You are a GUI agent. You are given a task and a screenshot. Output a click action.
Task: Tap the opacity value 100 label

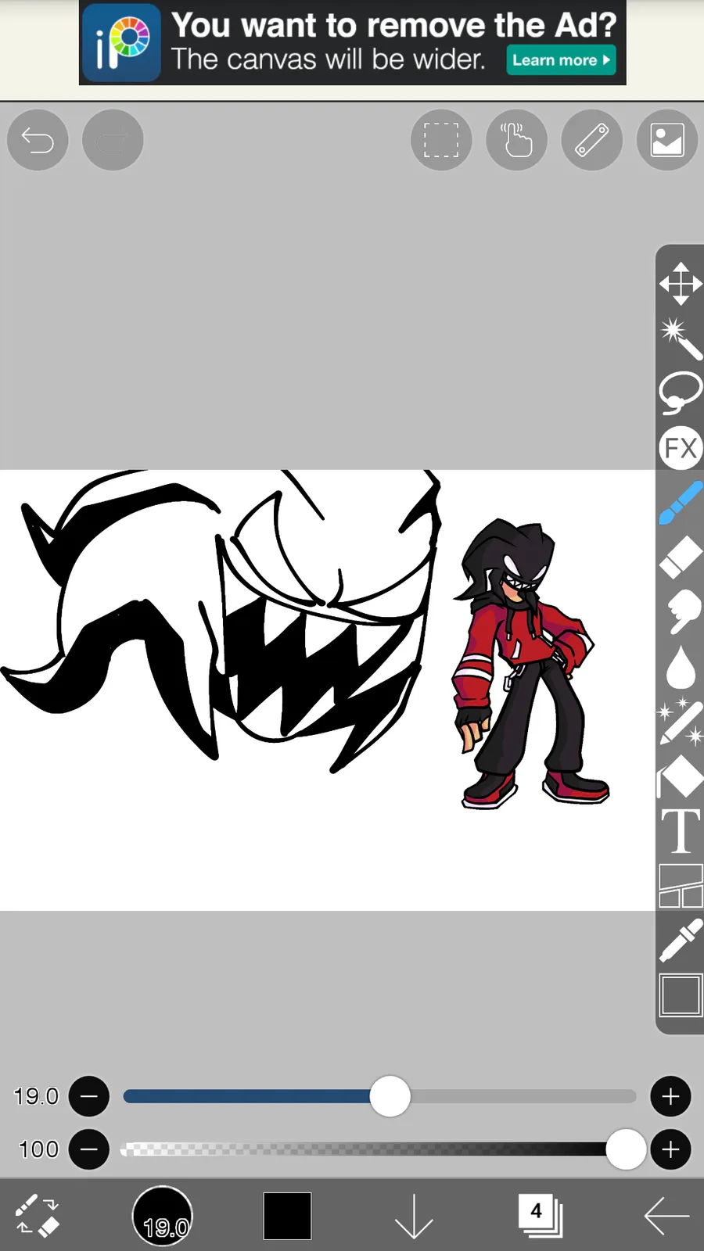38,1149
